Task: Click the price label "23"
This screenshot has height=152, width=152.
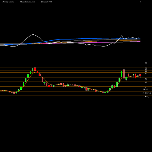Action: [x=146, y=63]
